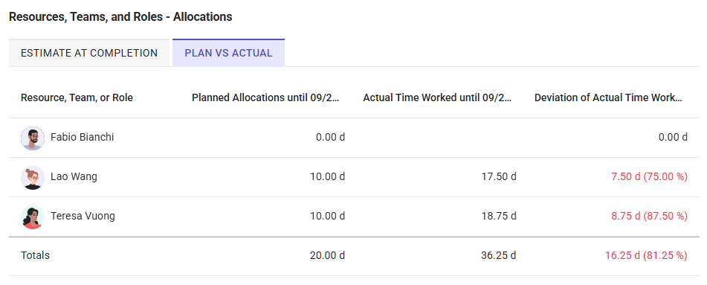
Task: Click the Teresa Vuong name
Action: point(83,217)
